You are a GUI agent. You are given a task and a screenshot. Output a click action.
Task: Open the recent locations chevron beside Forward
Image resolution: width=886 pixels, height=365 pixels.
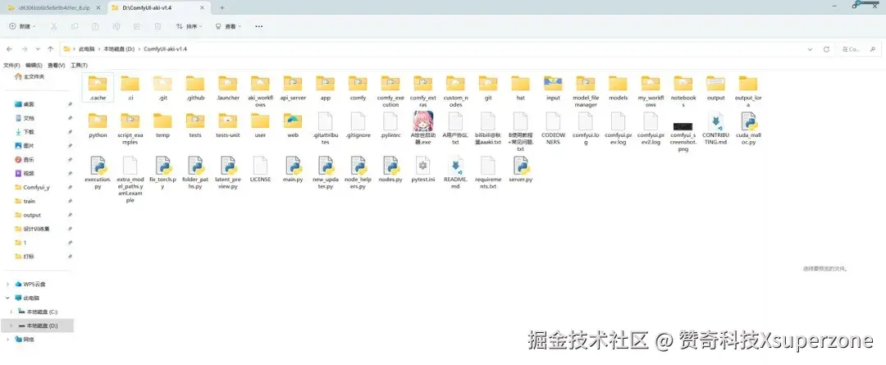pos(38,49)
